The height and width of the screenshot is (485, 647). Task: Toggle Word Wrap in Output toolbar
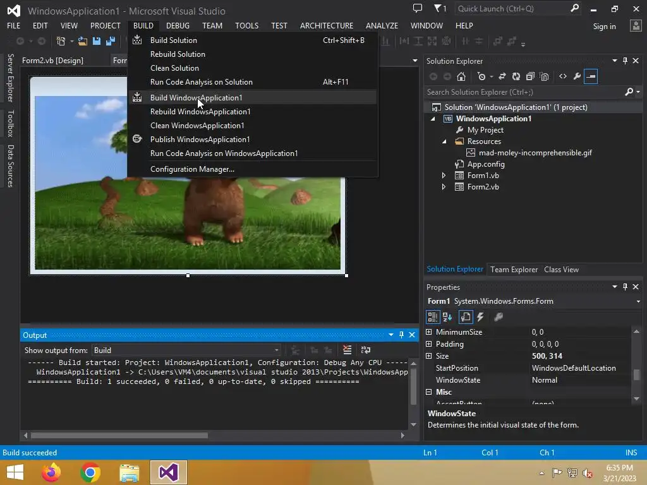[366, 350]
